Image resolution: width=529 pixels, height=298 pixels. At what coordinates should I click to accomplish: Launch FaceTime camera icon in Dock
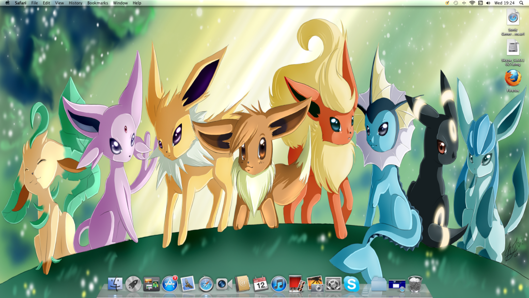point(224,284)
